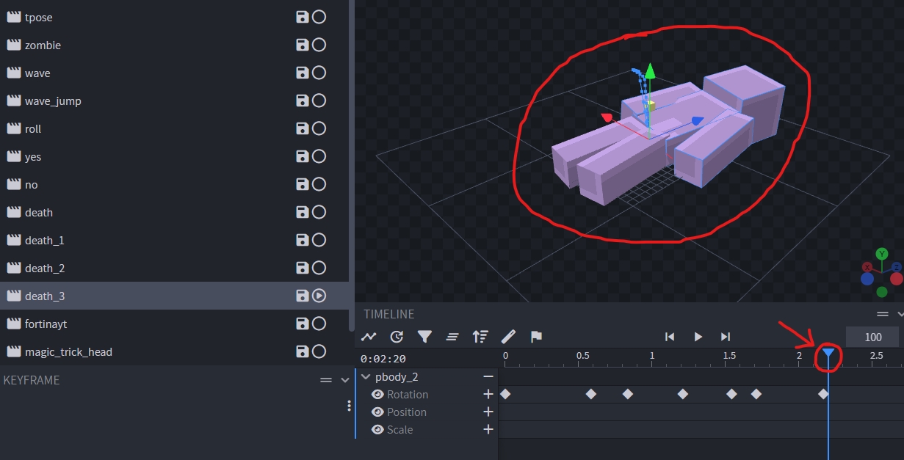Image resolution: width=904 pixels, height=460 pixels.
Task: Hide the Scale channel using eye icon
Action: (378, 430)
